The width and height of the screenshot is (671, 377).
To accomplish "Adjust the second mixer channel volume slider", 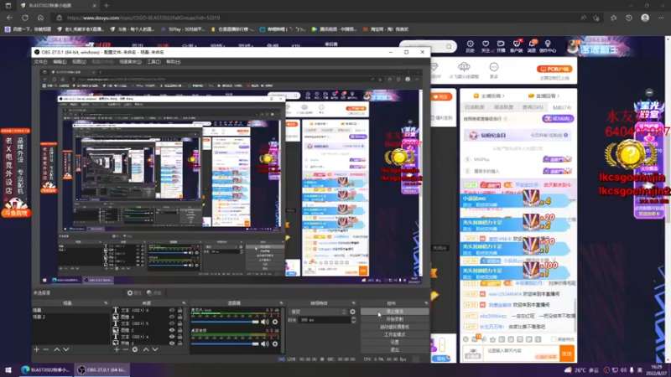I will 225,343.
